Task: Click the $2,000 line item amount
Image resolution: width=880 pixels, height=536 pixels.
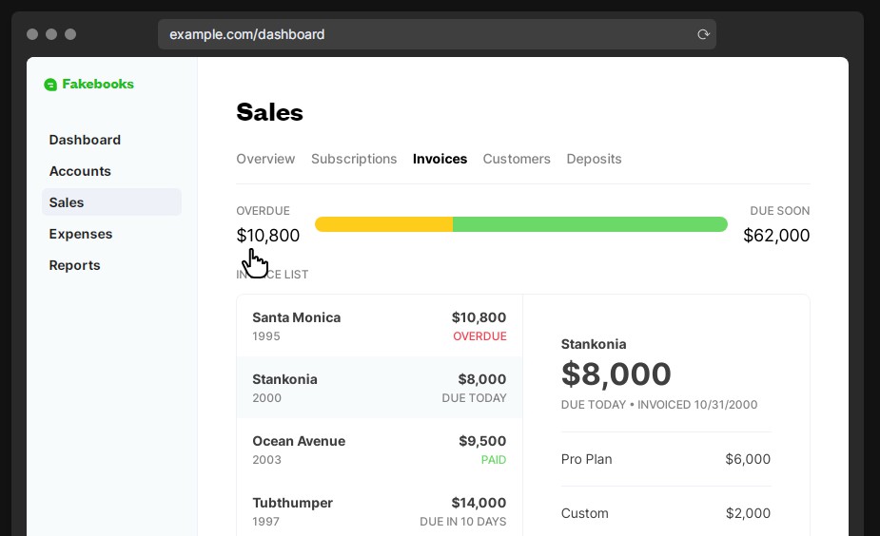Action: [x=748, y=513]
